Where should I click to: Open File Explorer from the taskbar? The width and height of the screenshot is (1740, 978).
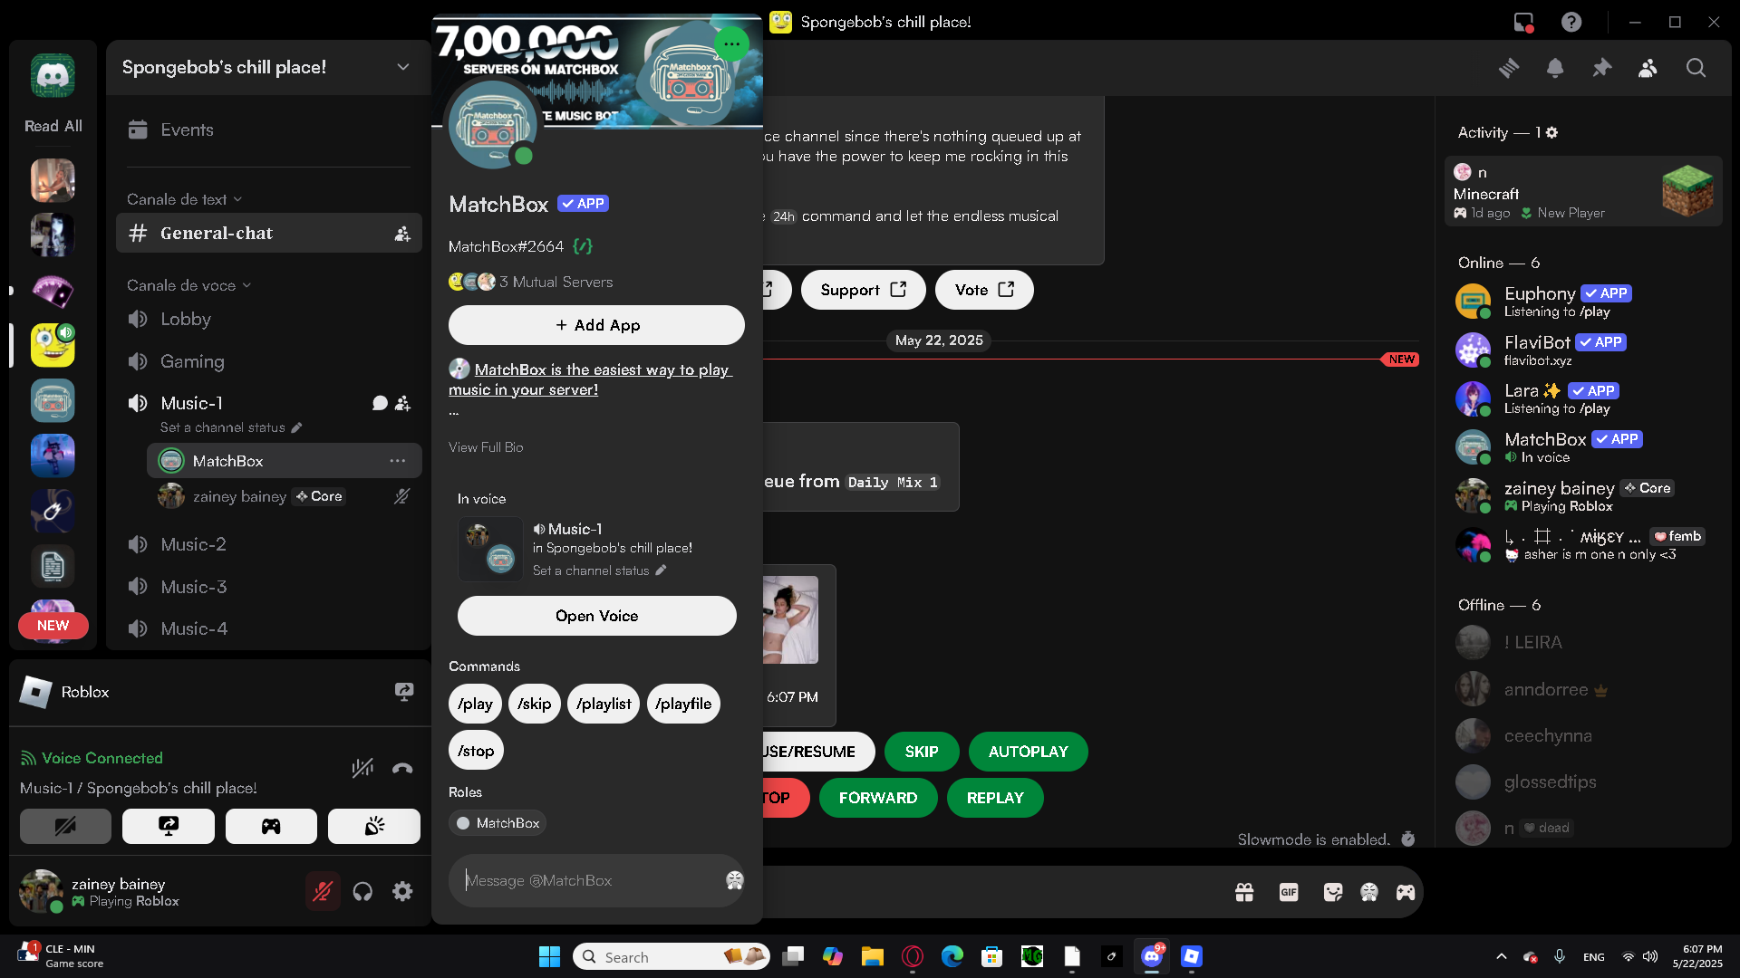pos(872,957)
